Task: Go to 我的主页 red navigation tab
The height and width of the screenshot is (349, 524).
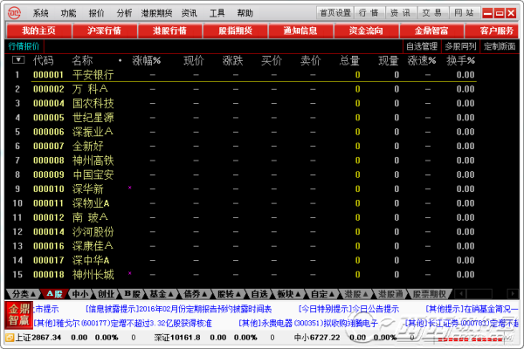Action: point(38,31)
